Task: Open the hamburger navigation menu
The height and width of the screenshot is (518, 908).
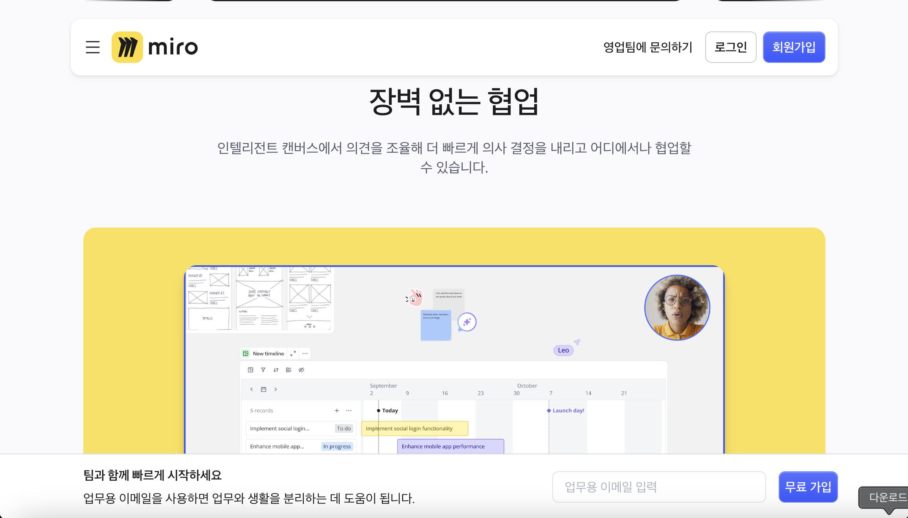Action: pos(93,47)
